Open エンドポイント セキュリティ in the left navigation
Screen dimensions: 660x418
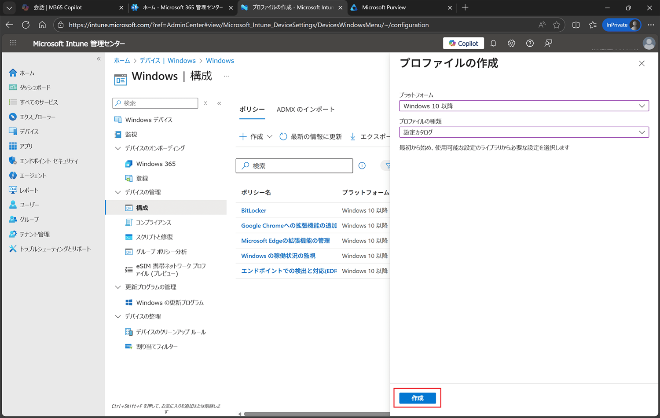pos(44,161)
